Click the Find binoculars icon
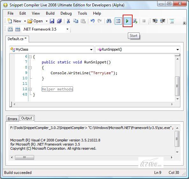The image size is (189, 179). pos(109,21)
